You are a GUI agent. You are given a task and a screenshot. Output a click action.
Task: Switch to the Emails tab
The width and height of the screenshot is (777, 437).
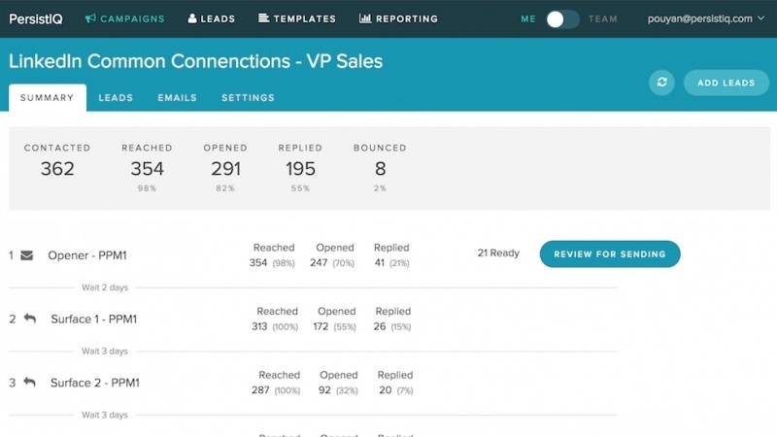[178, 98]
